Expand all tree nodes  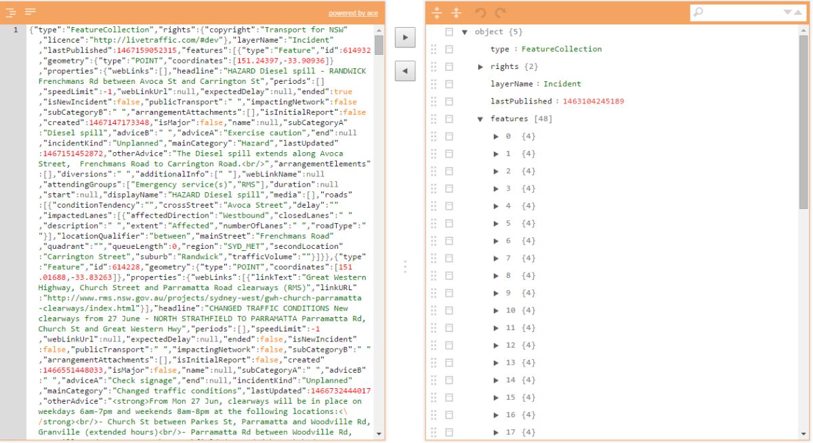(437, 11)
